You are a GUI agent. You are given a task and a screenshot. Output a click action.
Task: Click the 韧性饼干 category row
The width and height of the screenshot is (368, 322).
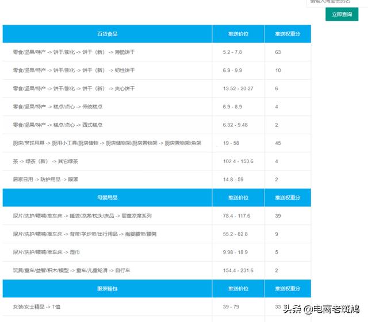[x=157, y=70]
